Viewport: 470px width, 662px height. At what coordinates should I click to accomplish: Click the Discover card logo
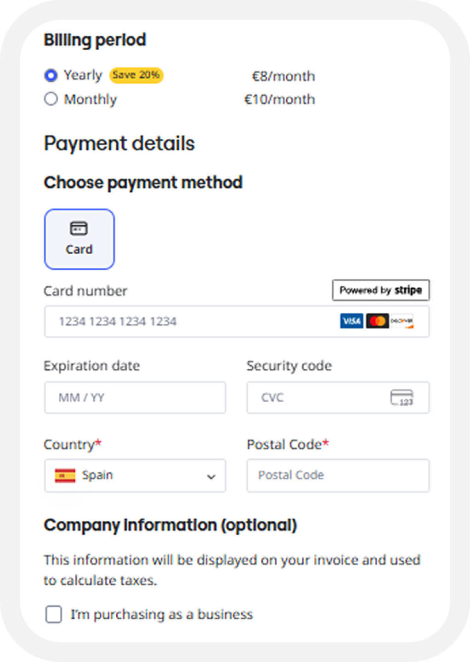tap(402, 321)
